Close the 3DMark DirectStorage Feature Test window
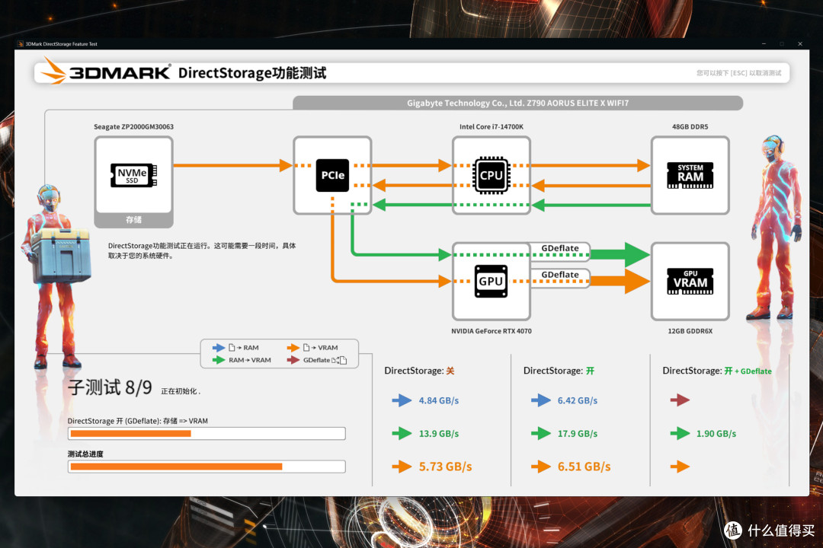 tap(800, 44)
